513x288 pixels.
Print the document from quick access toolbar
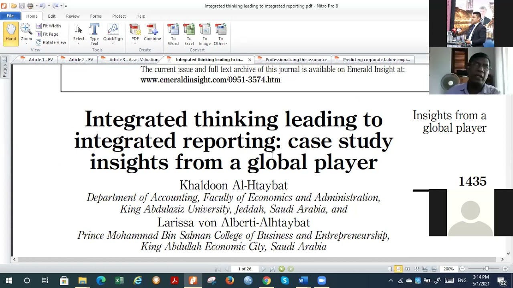click(x=30, y=6)
